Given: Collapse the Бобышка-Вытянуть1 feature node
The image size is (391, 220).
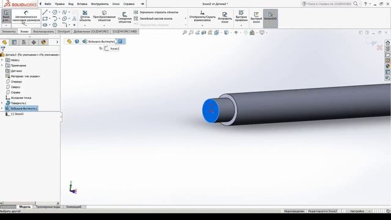Looking at the screenshot, I should [x=2, y=109].
